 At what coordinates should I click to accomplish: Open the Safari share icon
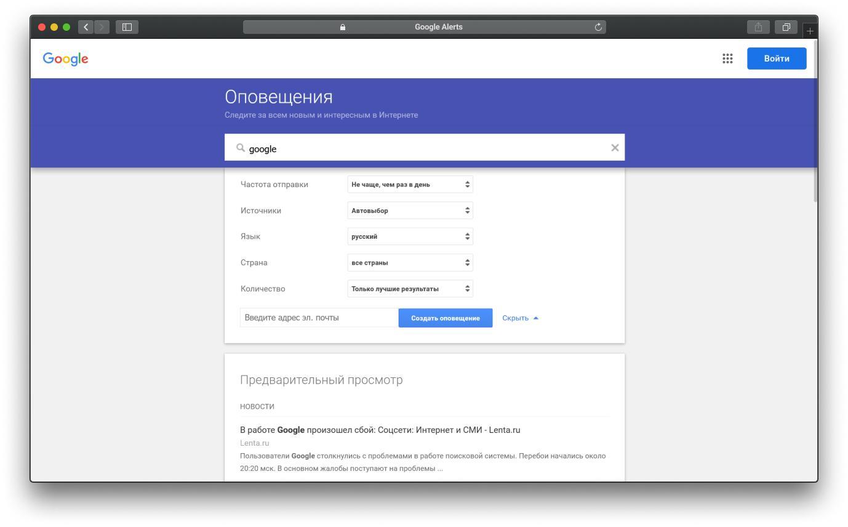(x=758, y=27)
